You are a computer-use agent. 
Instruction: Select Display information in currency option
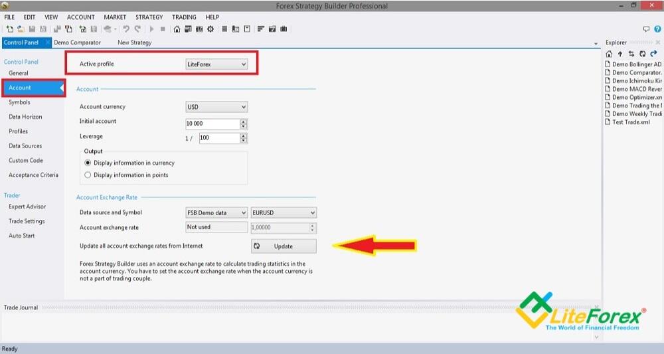pyautogui.click(x=87, y=163)
